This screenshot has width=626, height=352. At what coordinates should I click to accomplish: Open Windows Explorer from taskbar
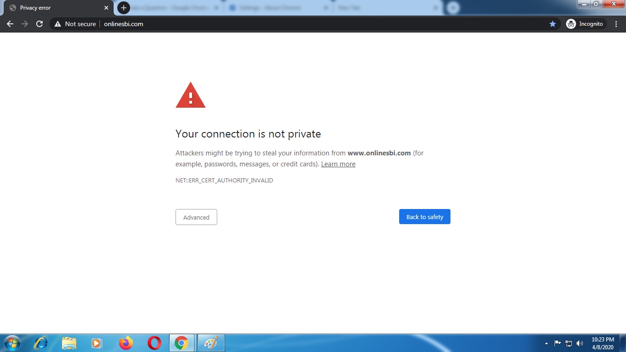coord(69,343)
